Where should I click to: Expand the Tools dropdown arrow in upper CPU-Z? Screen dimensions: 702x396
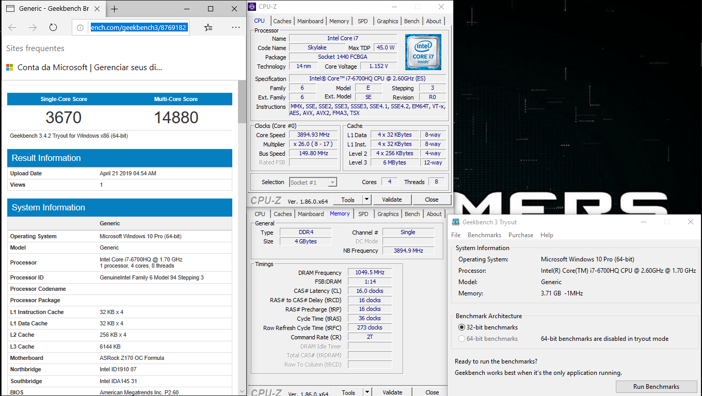click(x=367, y=200)
